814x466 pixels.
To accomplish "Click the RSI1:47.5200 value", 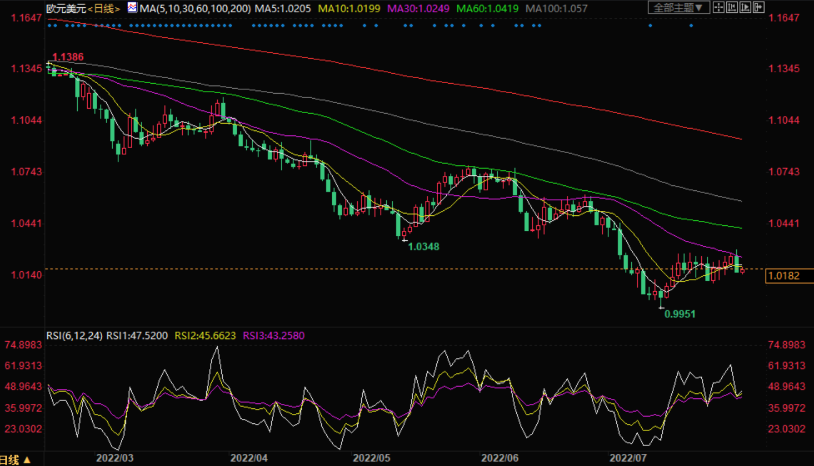I will 137,336.
